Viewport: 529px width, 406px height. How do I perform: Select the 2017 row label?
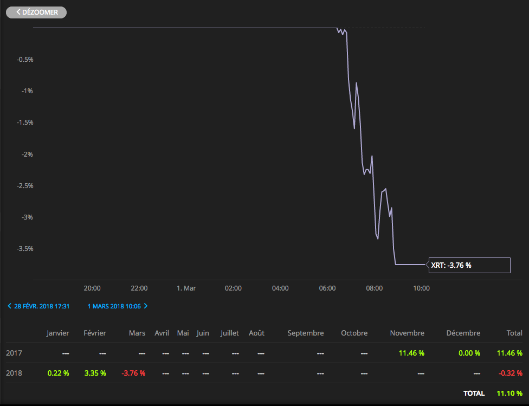[14, 353]
